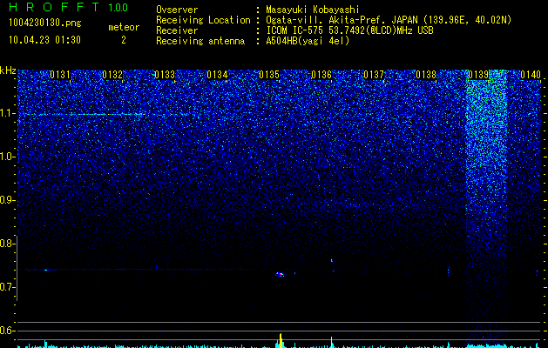The width and height of the screenshot is (548, 348).
Task: Click the 0.6 kHz axis label
Action: tap(8, 331)
